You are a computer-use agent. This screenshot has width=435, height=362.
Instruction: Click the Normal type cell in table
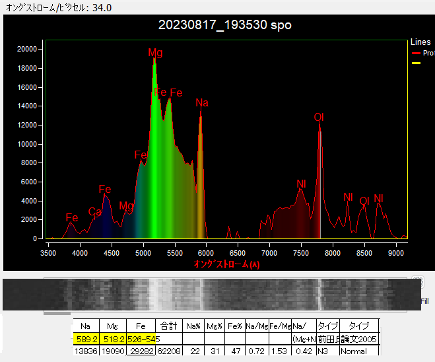pyautogui.click(x=353, y=351)
